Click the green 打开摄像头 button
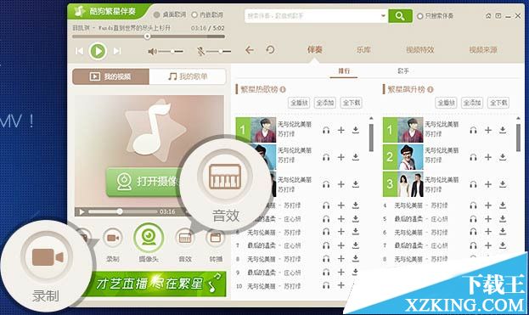Image resolution: width=529 pixels, height=315 pixels. [x=144, y=182]
